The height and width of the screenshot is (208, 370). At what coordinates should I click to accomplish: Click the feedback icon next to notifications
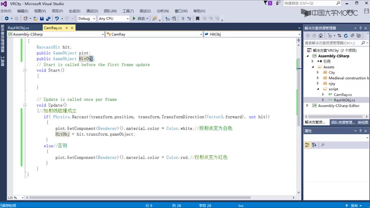[x=278, y=3]
